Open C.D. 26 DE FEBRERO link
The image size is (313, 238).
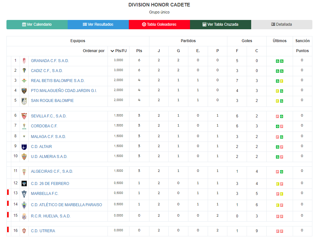(x=50, y=184)
